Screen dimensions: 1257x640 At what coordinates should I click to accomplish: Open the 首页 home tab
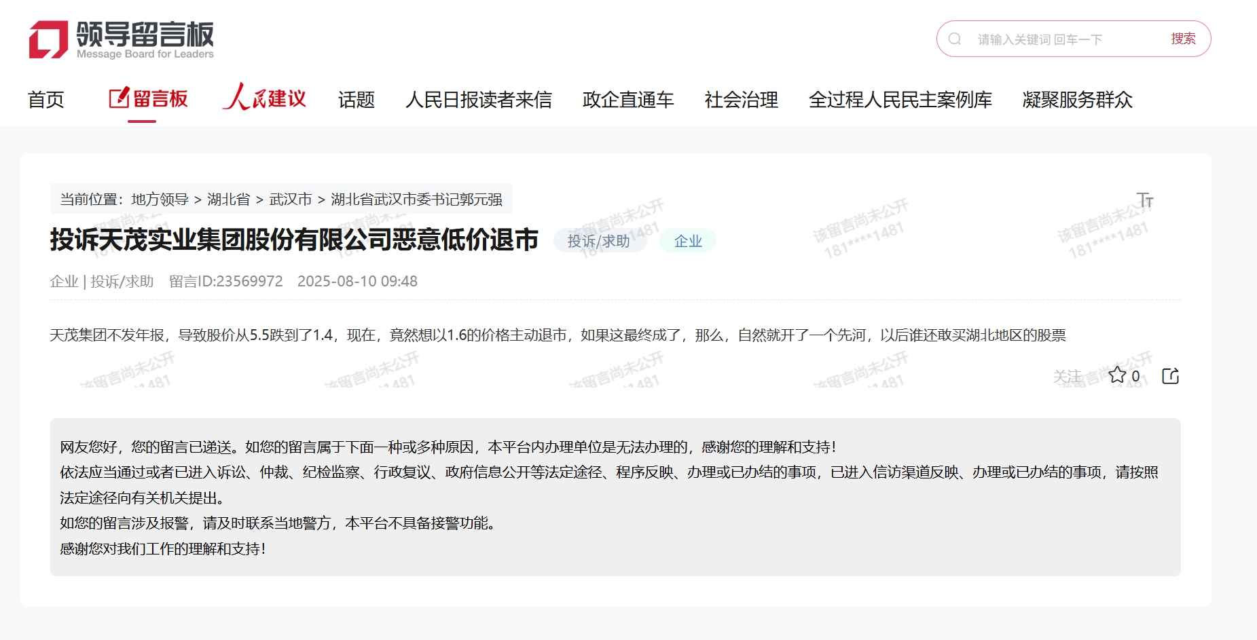pyautogui.click(x=45, y=100)
